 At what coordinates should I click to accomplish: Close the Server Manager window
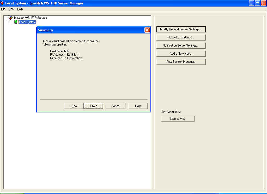point(263,3)
